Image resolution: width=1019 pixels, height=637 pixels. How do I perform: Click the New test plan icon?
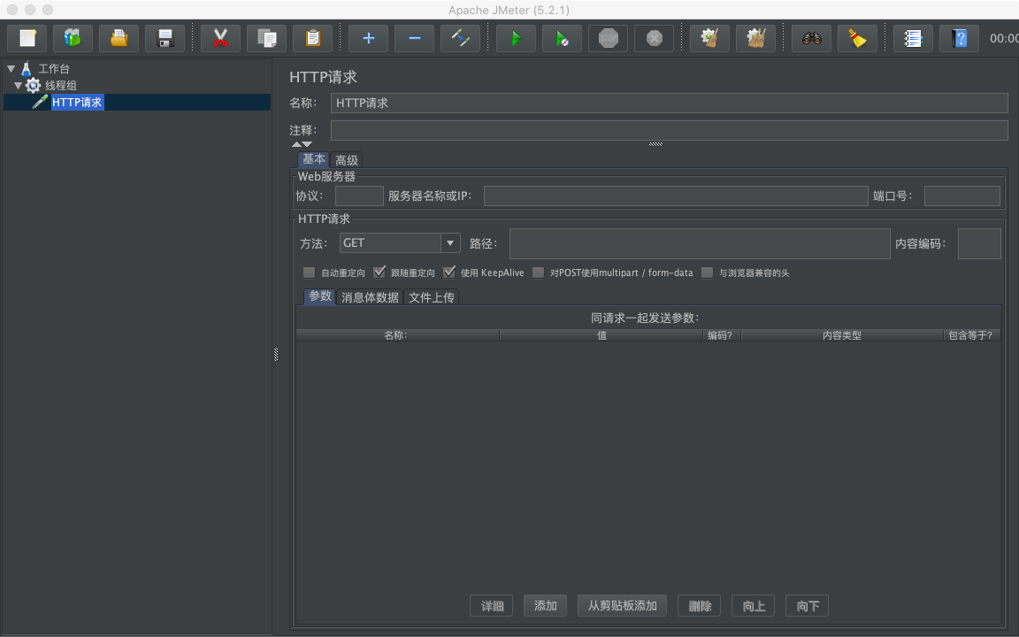(27, 38)
